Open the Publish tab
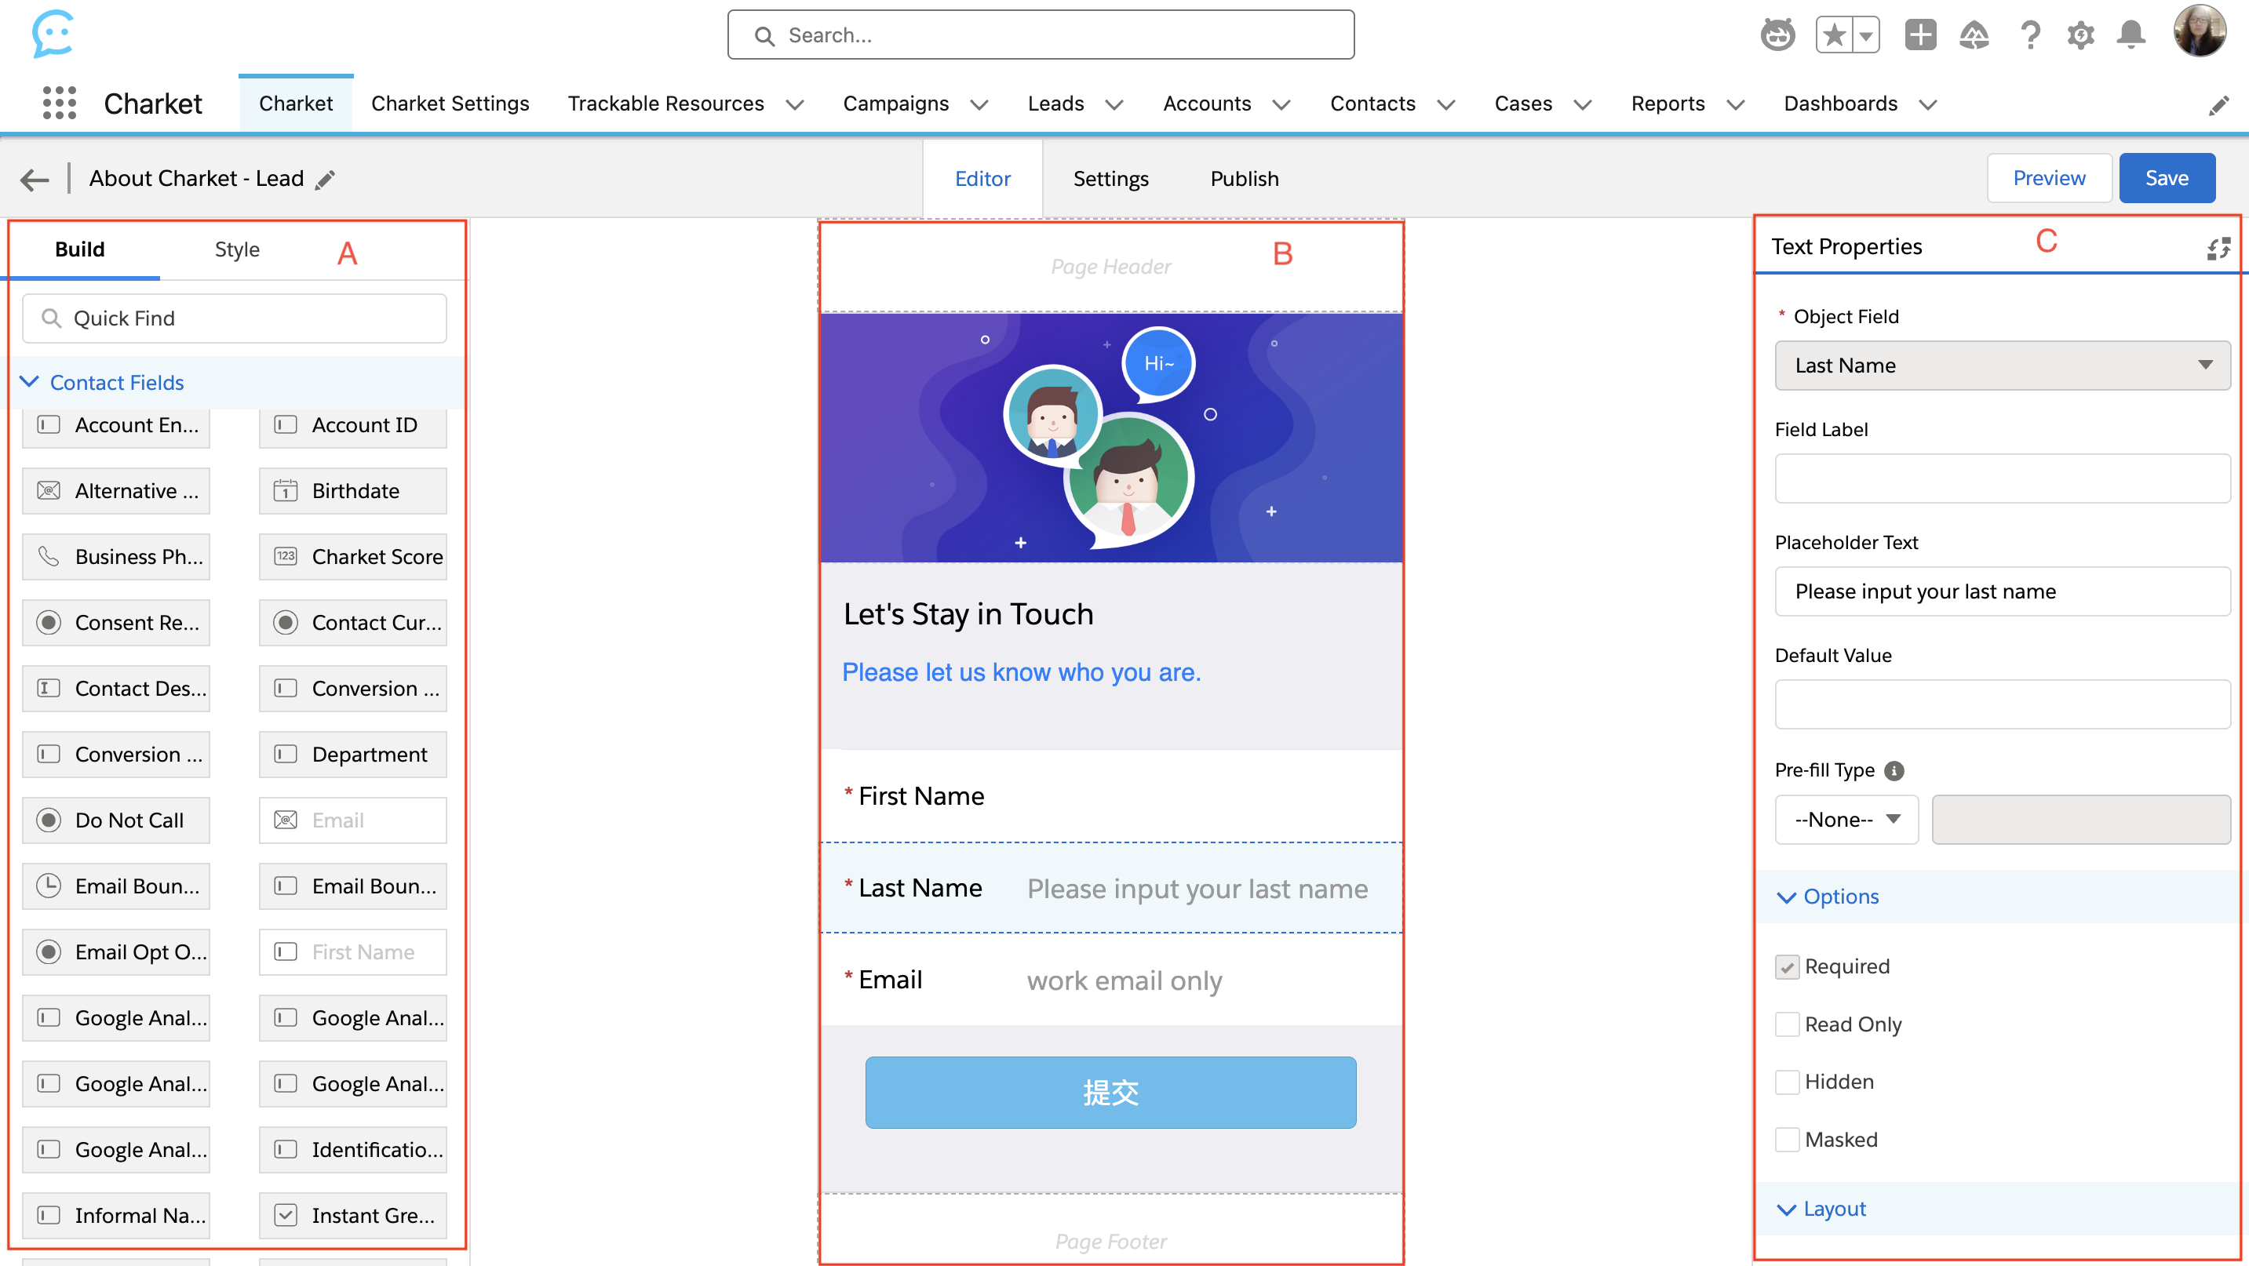The image size is (2249, 1266). click(x=1244, y=179)
